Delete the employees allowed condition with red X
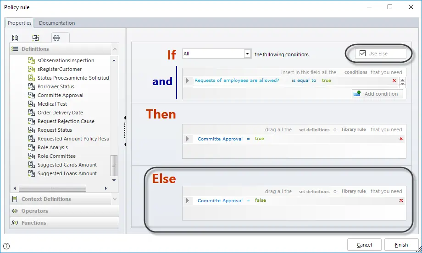This screenshot has width=422, height=253. (x=394, y=81)
